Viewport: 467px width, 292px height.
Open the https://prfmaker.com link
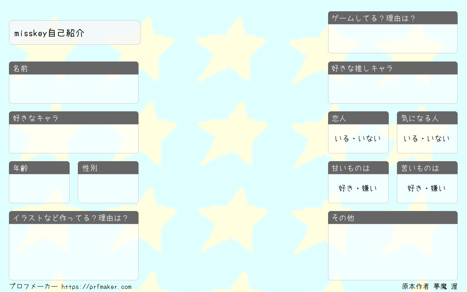(97, 287)
